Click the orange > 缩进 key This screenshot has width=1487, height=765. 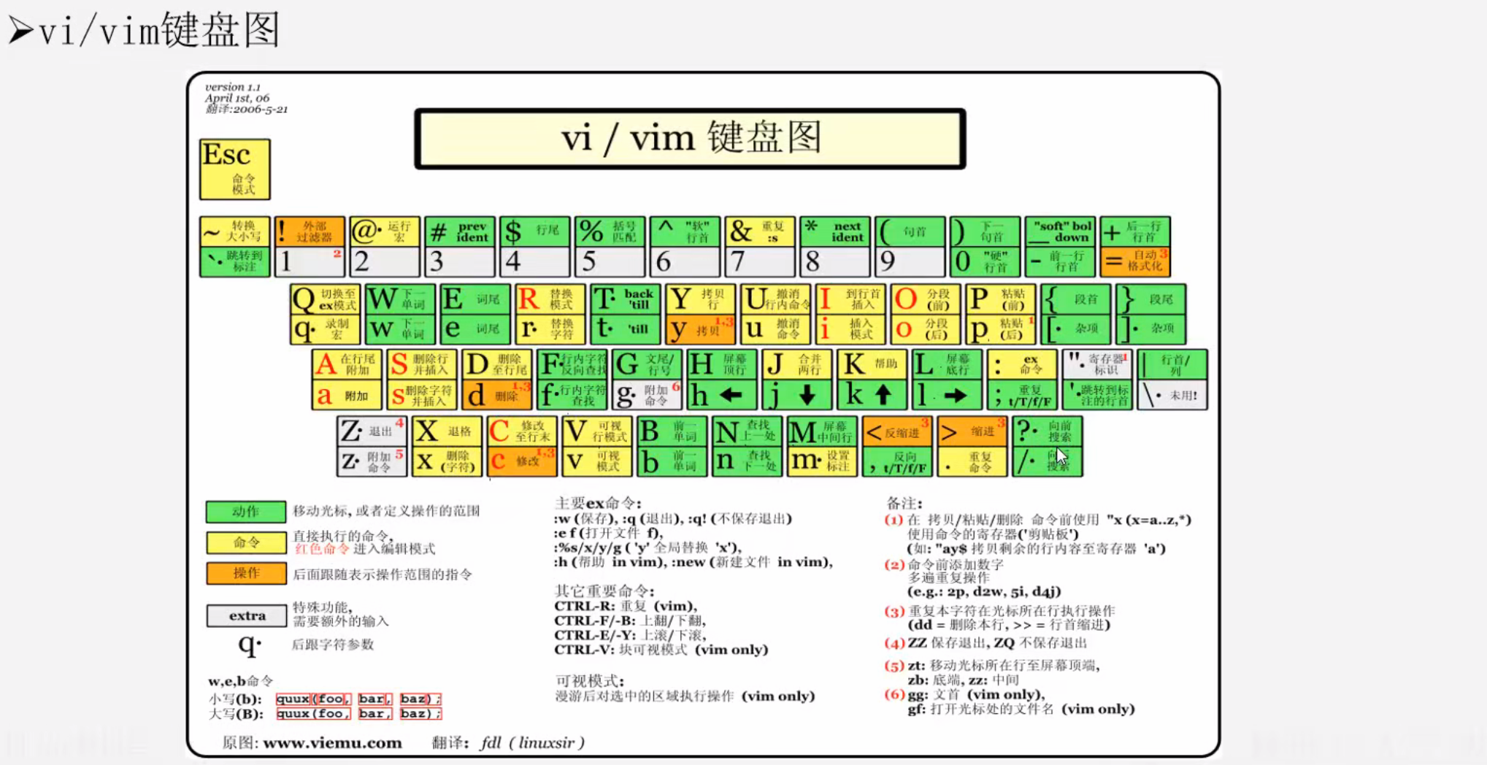click(x=972, y=431)
